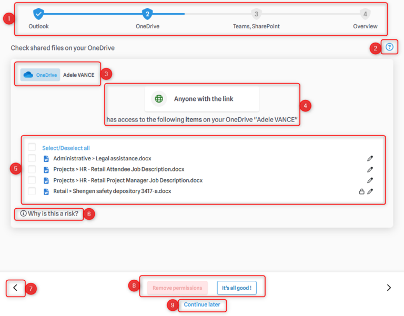Click the Continue later link

(x=202, y=304)
